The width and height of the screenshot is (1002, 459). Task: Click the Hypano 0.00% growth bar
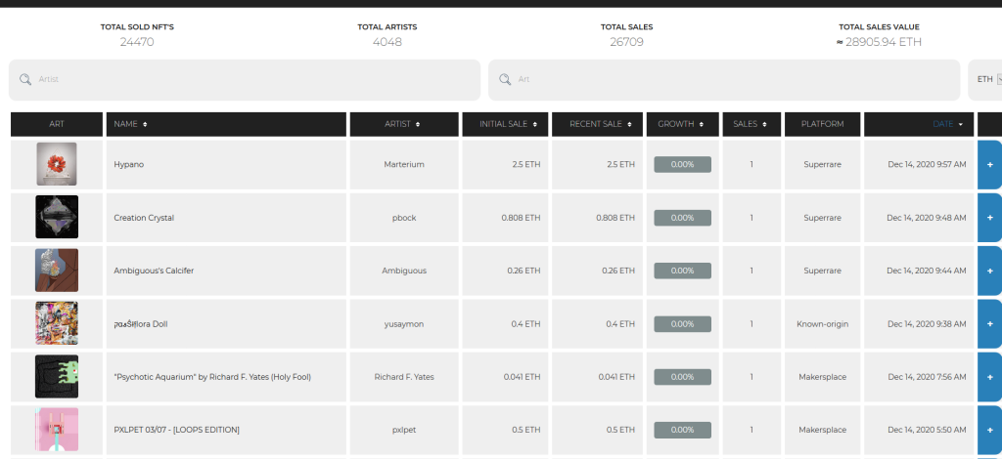[682, 164]
